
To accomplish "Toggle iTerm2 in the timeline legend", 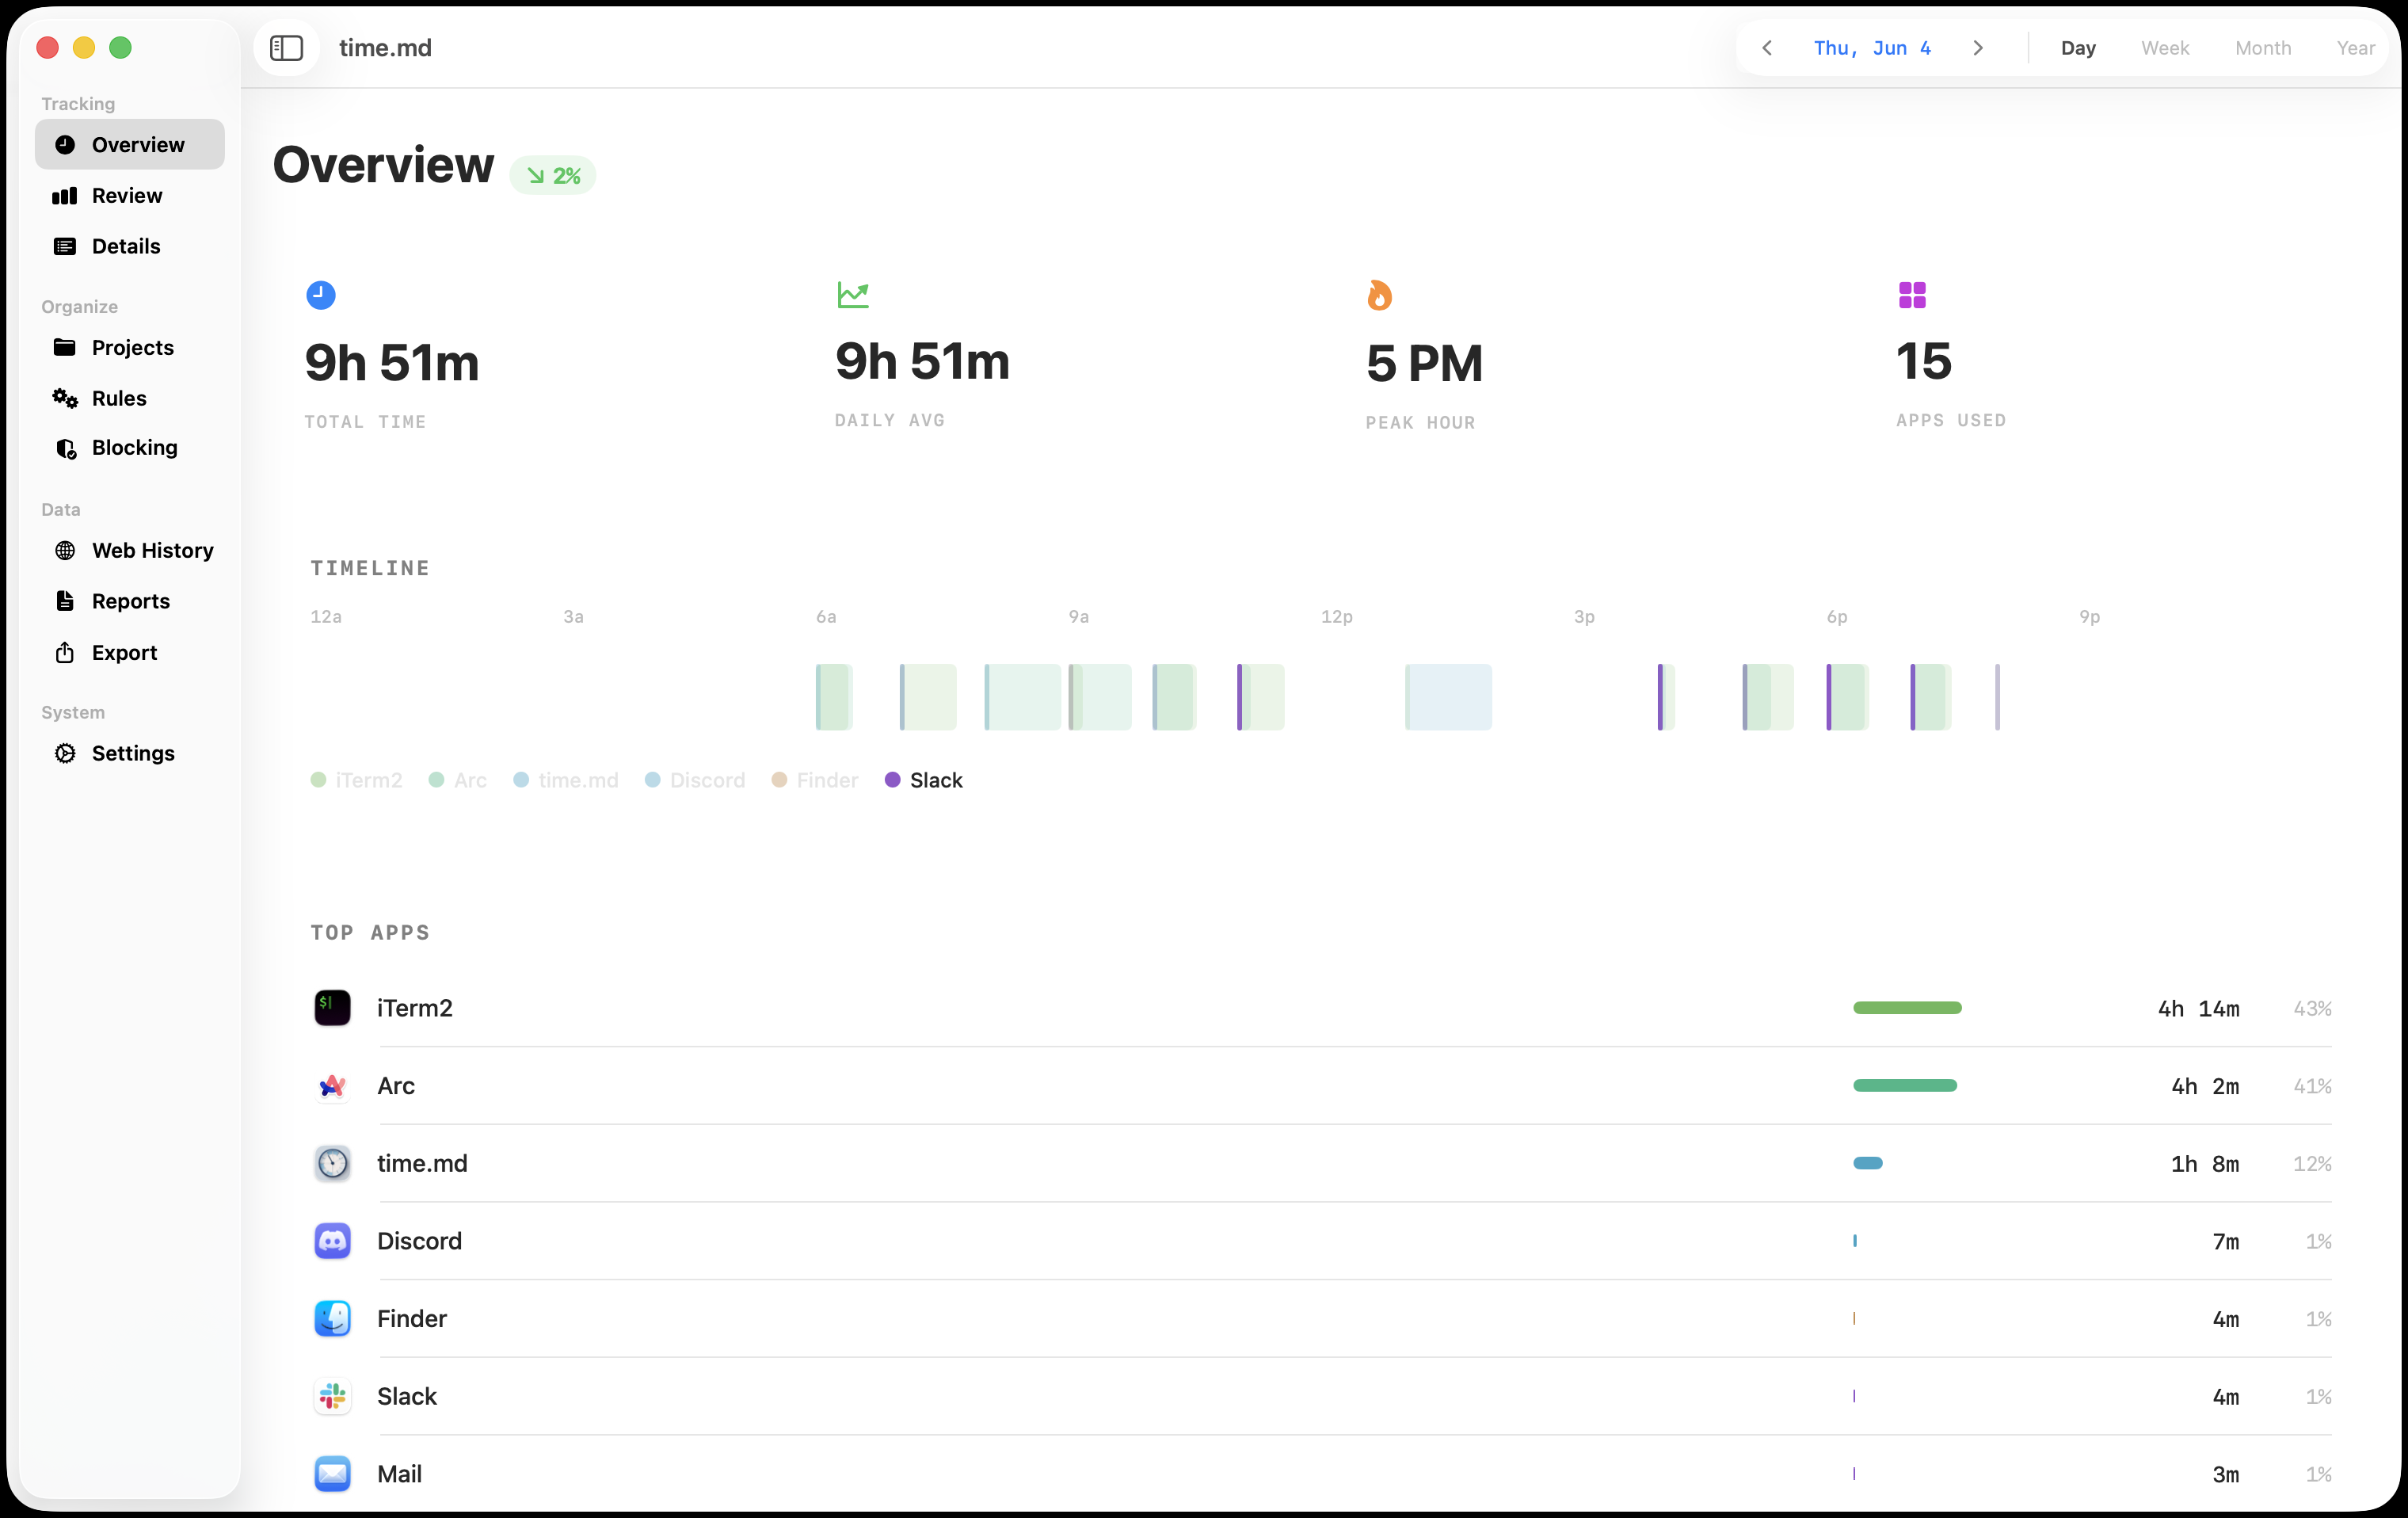I will pos(357,781).
